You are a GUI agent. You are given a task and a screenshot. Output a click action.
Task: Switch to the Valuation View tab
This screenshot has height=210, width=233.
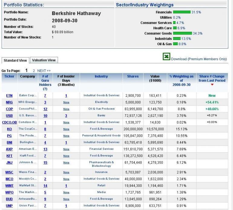44,60
